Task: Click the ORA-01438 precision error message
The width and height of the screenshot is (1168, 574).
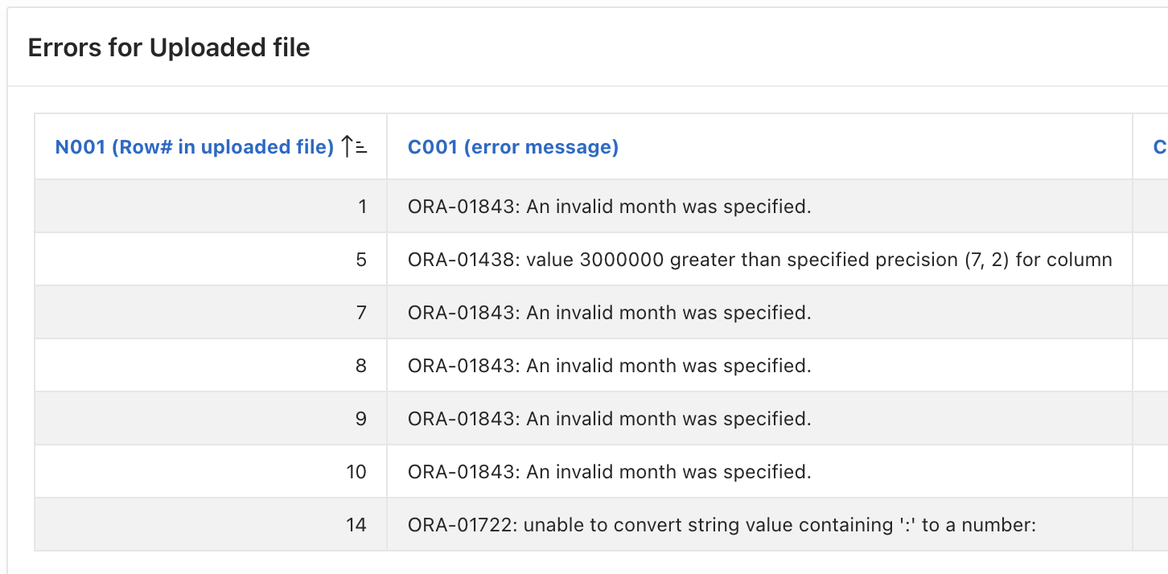Action: (760, 260)
